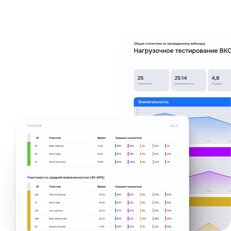Image resolution: width=231 pixels, height=231 pixels.
Task: Click the webinar title Нагрузочное тестирование
Action: [x=182, y=51]
